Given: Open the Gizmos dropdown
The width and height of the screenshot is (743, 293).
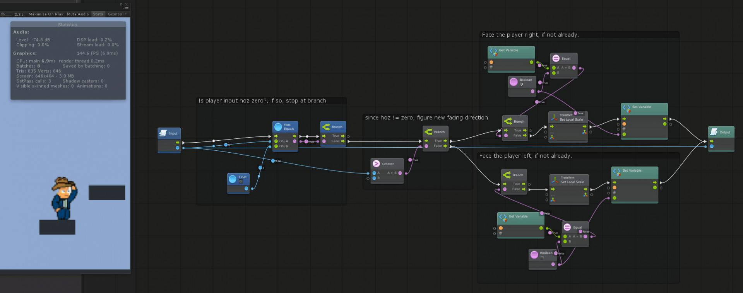Looking at the screenshot, I should pyautogui.click(x=116, y=14).
